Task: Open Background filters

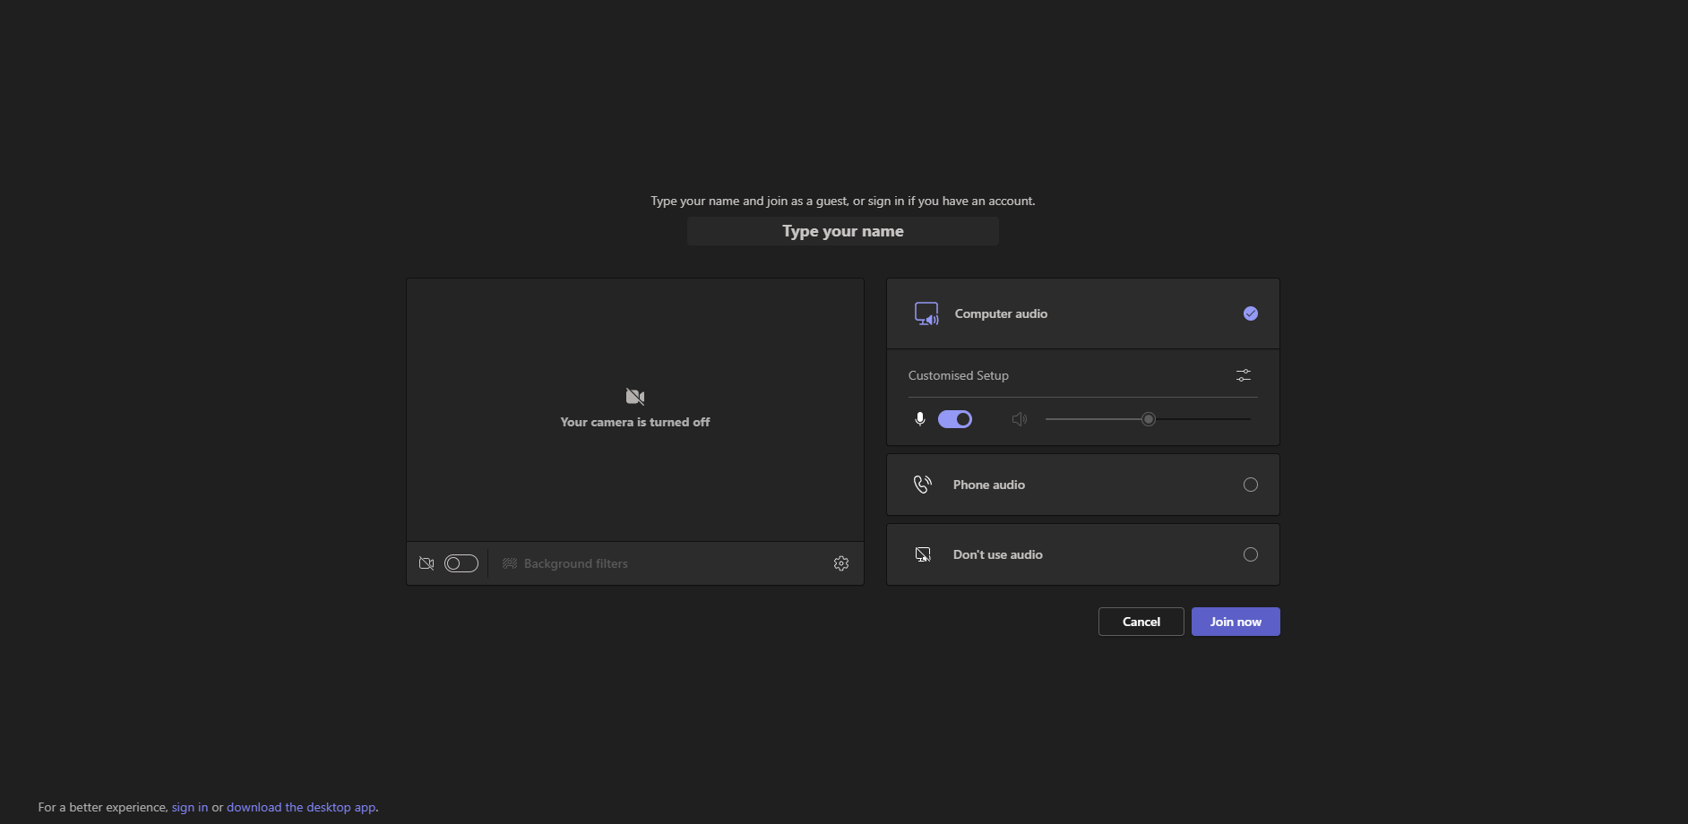Action: (x=565, y=563)
